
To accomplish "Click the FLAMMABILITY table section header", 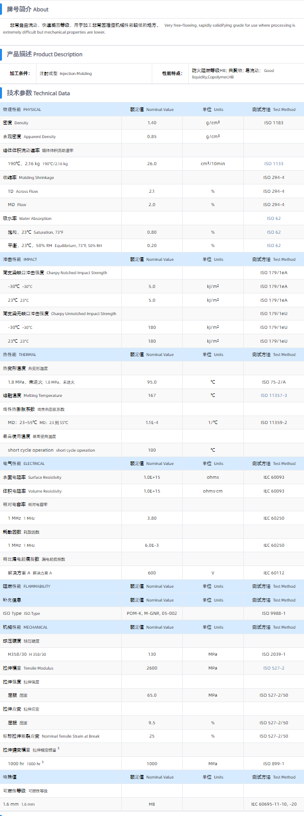I will pos(27,586).
